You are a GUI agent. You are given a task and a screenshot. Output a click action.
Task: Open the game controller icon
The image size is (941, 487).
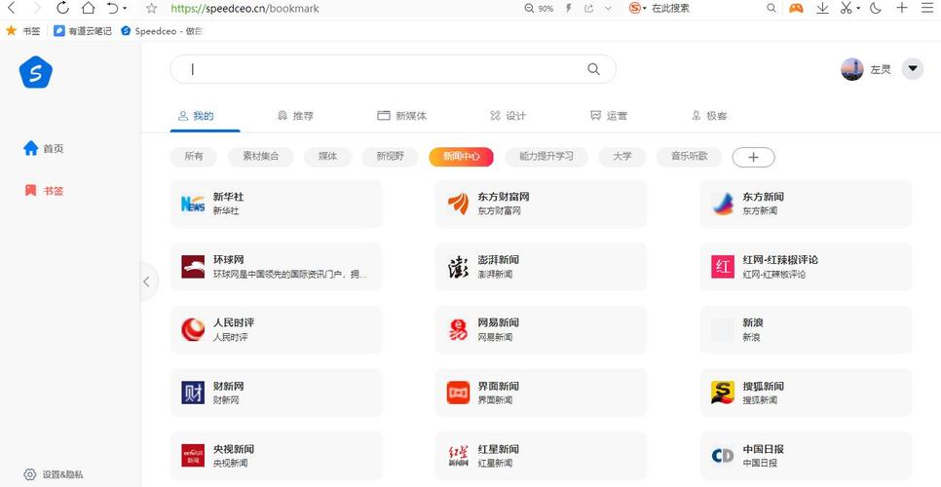pyautogui.click(x=796, y=9)
